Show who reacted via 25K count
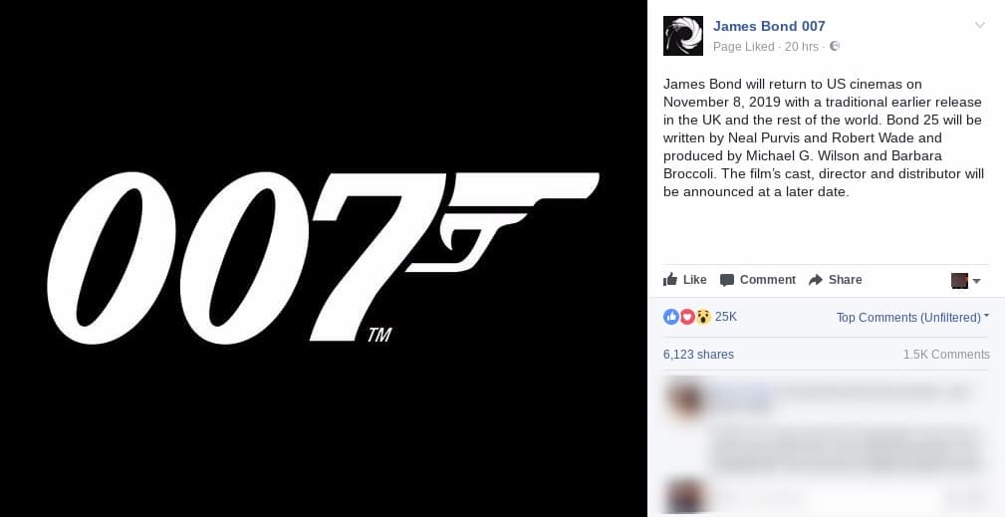This screenshot has width=1005, height=517. [725, 317]
